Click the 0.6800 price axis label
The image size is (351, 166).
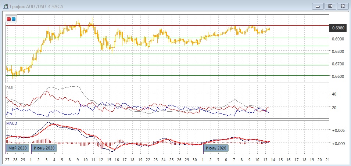click(x=338, y=51)
